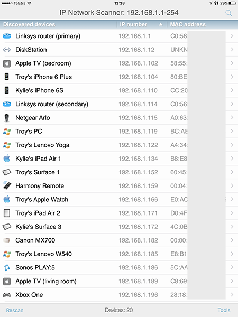Tap the search magnifier icon
The width and height of the screenshot is (238, 317).
228,13
